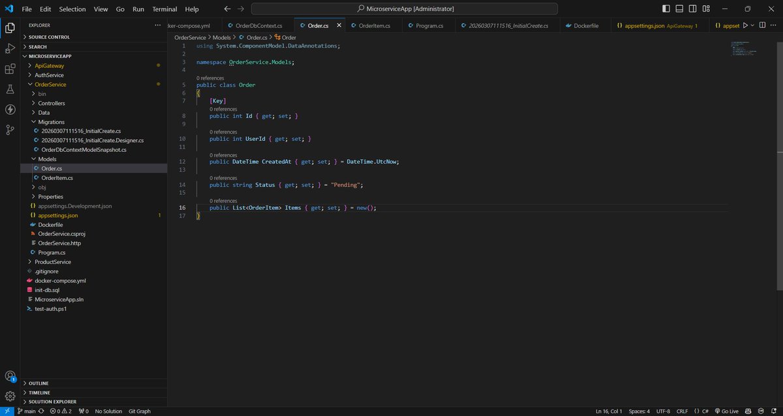Open Customize Layout icon in title bar
The height and width of the screenshot is (416, 783).
(705, 9)
